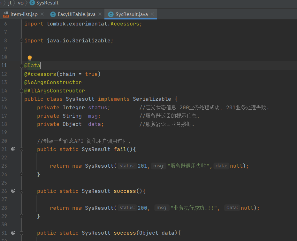Collapse the annotations fold at line 11
Image resolution: width=297 pixels, height=241 pixels.
click(x=21, y=66)
